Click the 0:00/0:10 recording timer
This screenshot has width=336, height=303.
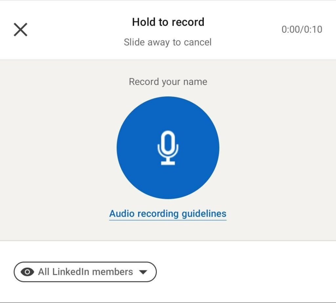click(x=302, y=30)
